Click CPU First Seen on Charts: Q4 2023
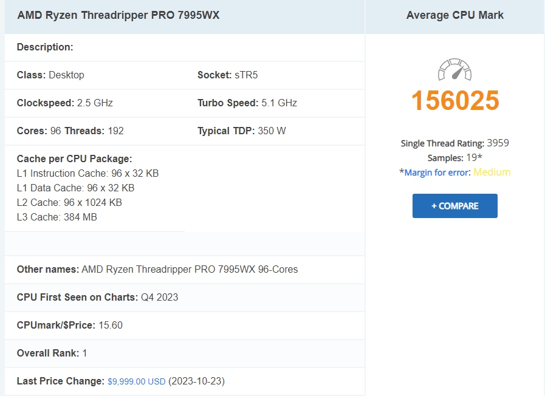 [x=97, y=298]
